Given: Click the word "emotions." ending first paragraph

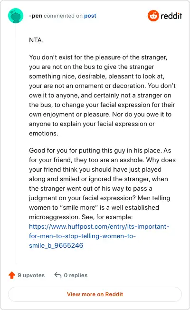Looking at the screenshot, I should tap(44, 133).
